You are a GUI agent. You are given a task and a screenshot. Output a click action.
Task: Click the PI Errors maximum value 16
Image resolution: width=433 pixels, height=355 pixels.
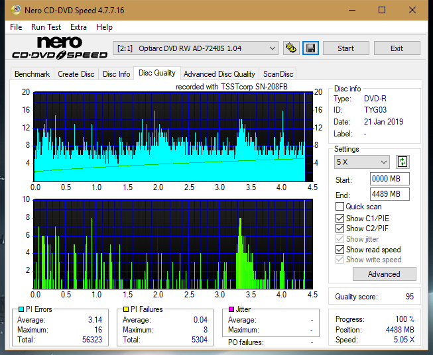click(x=98, y=330)
